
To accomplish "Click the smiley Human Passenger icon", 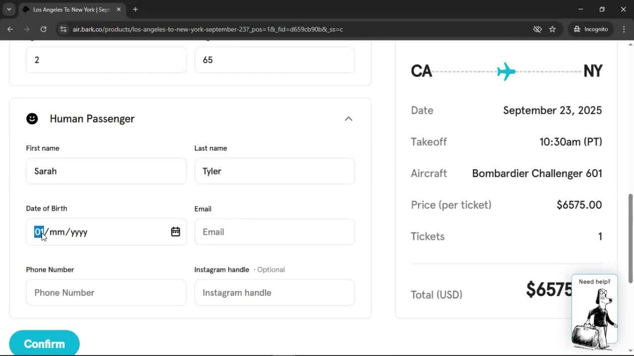I will (x=32, y=119).
